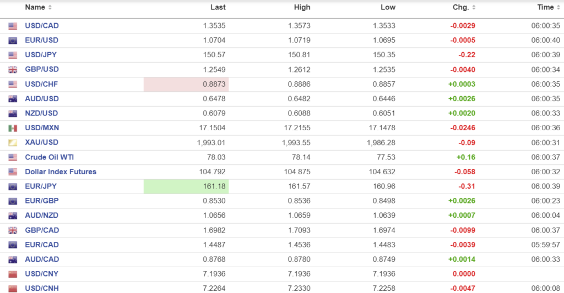Open the Crude Oil WTI link
Viewport: 564px width, 293px height.
(49, 157)
